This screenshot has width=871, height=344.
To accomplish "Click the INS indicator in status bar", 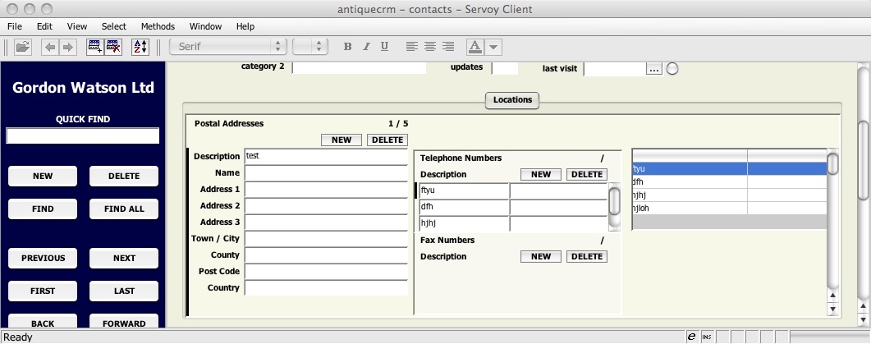I will tap(706, 337).
